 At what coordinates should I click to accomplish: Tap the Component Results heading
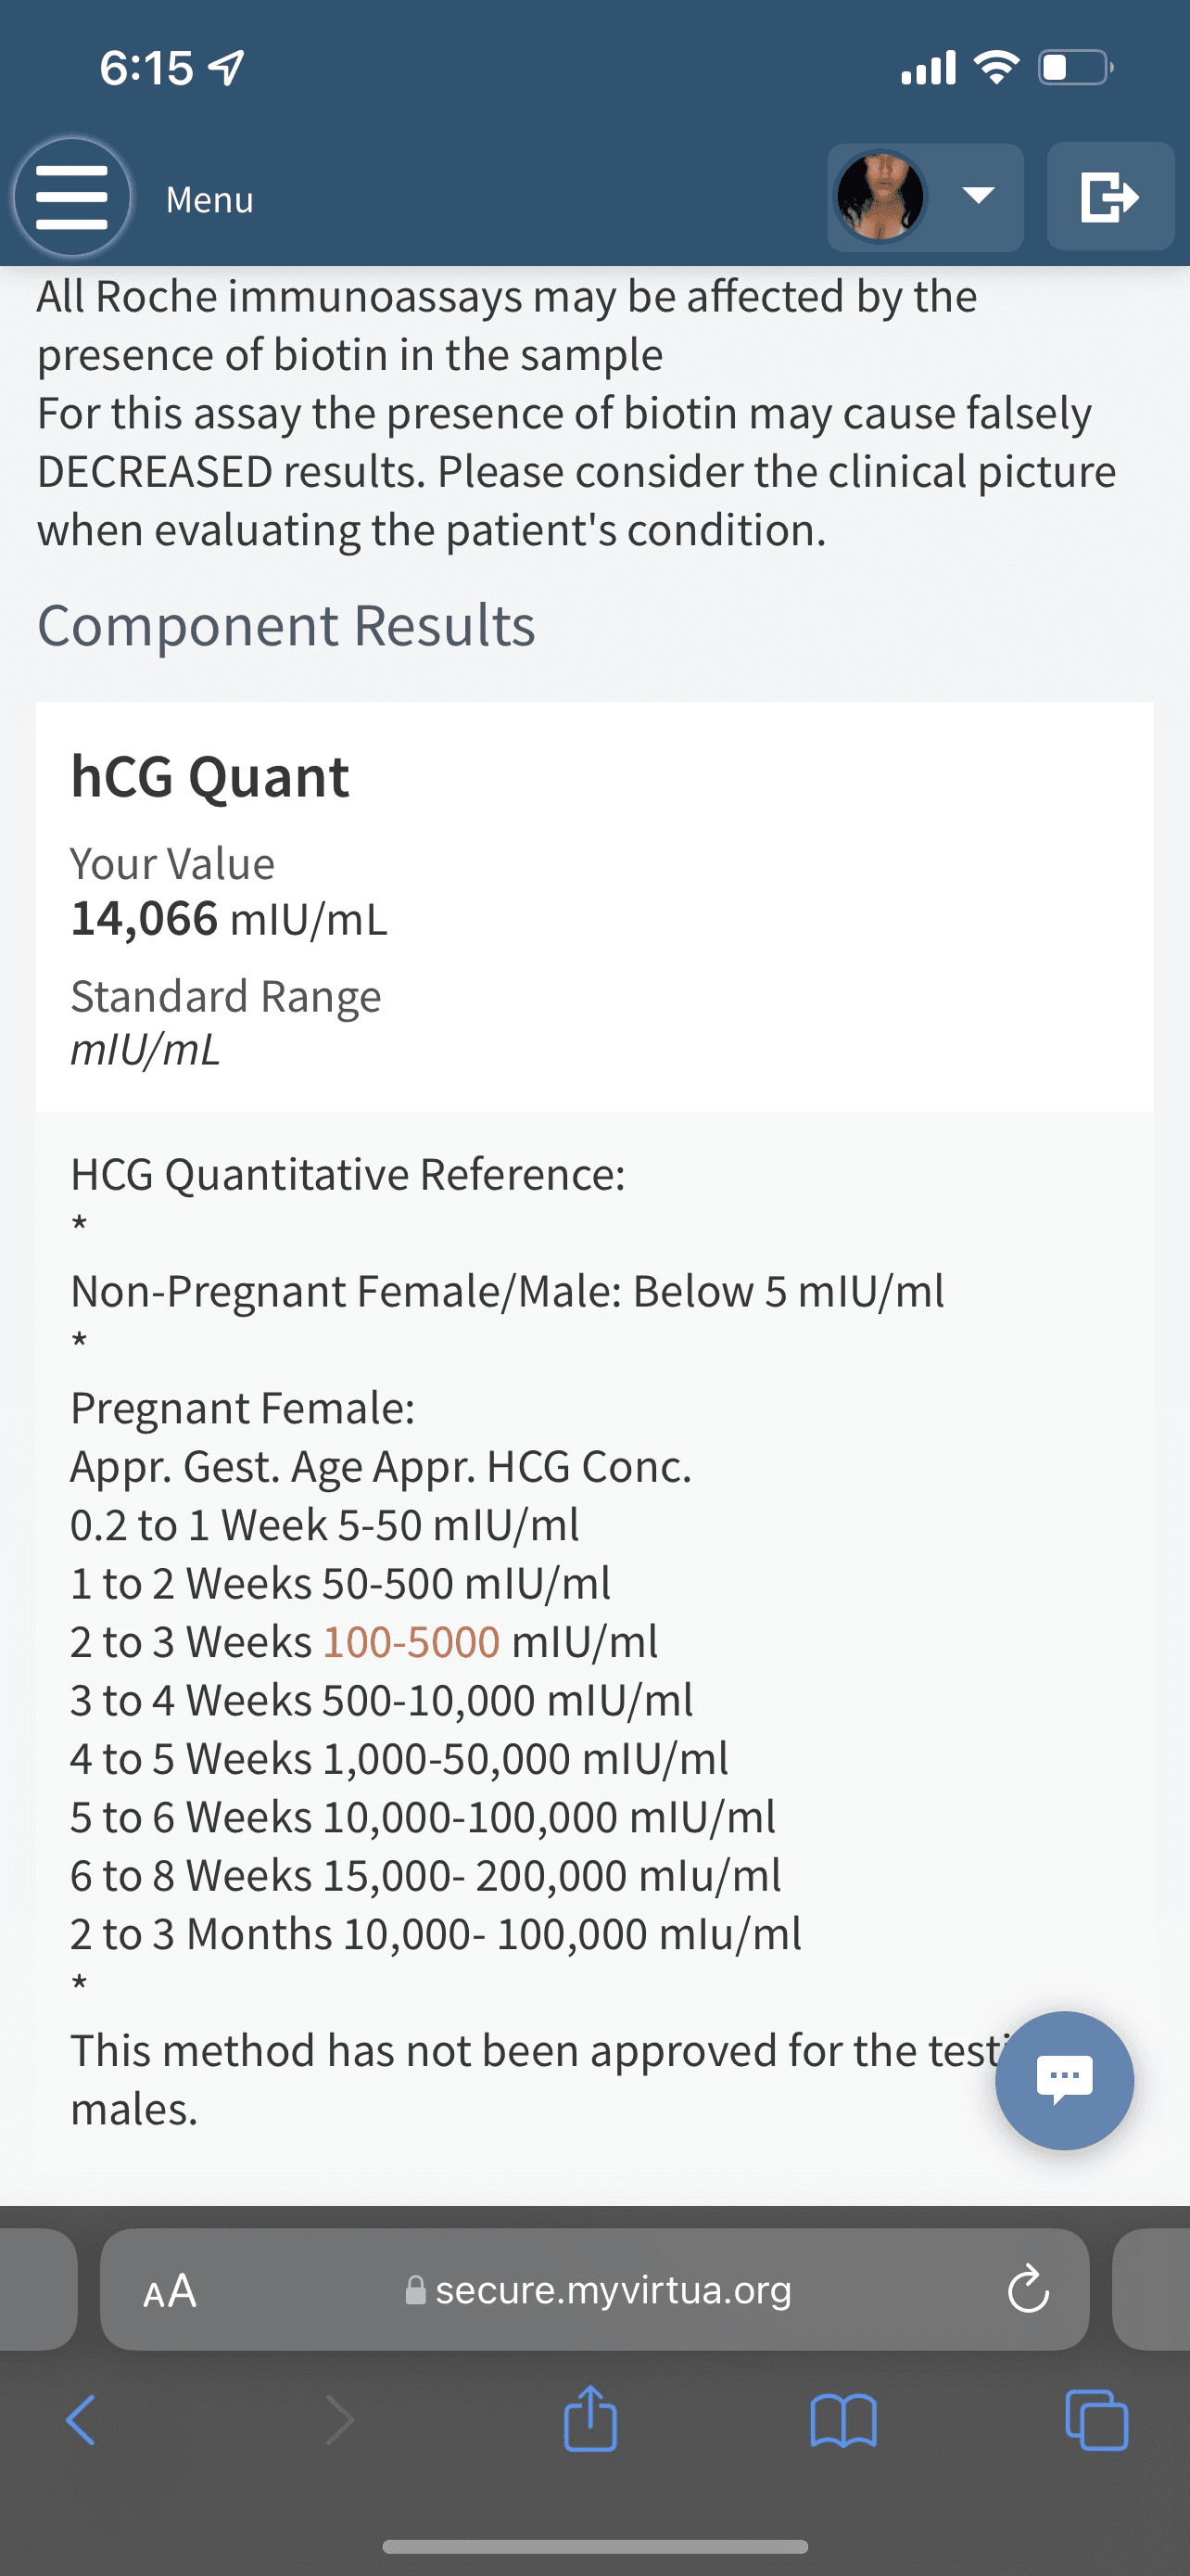[x=286, y=626]
